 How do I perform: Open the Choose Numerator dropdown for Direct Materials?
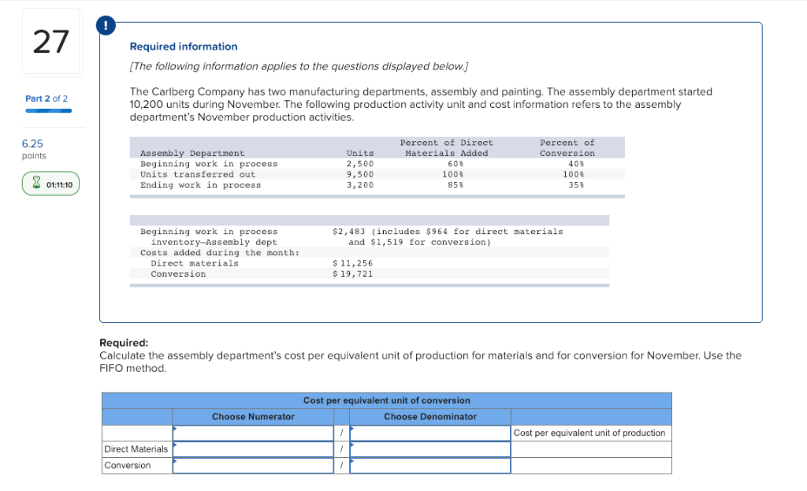click(252, 449)
